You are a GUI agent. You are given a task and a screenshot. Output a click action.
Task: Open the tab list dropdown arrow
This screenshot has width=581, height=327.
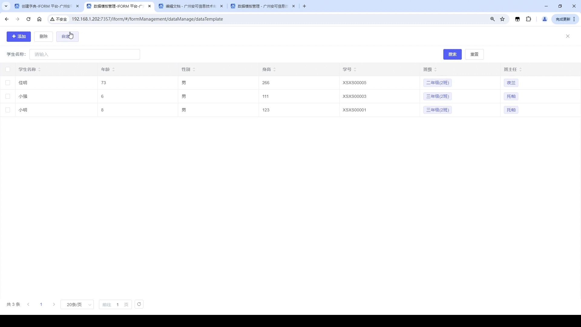click(6, 6)
